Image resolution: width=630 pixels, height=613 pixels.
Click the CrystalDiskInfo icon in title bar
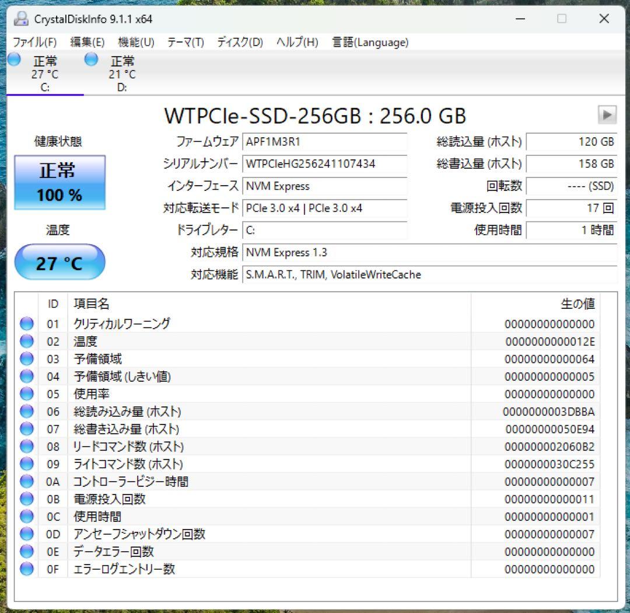pyautogui.click(x=21, y=19)
